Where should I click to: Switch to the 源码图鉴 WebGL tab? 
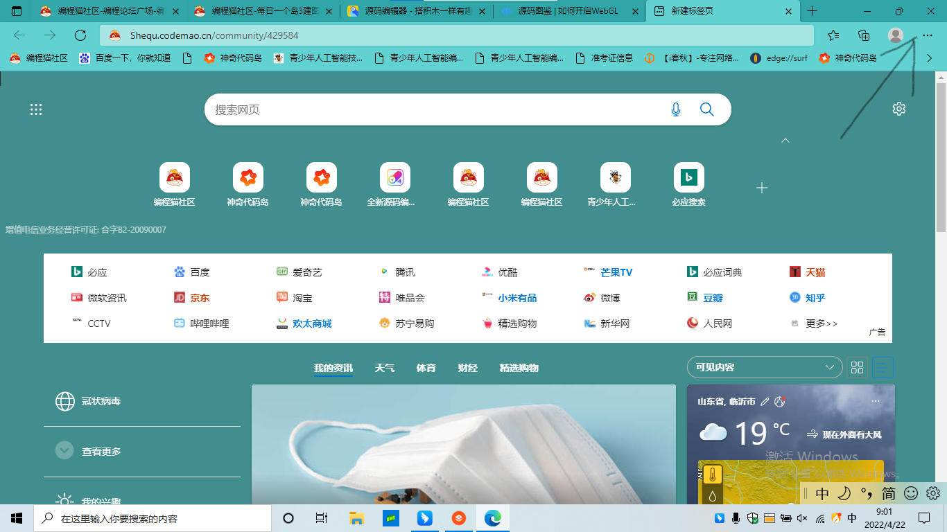pyautogui.click(x=570, y=11)
